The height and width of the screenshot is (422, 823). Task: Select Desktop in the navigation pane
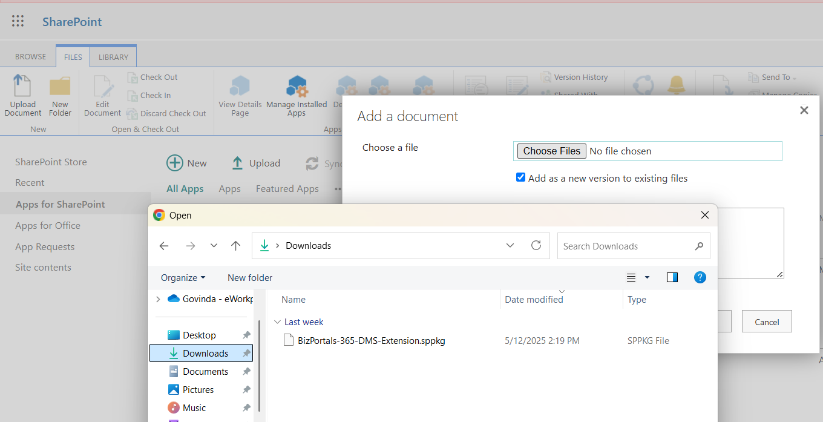click(x=201, y=335)
